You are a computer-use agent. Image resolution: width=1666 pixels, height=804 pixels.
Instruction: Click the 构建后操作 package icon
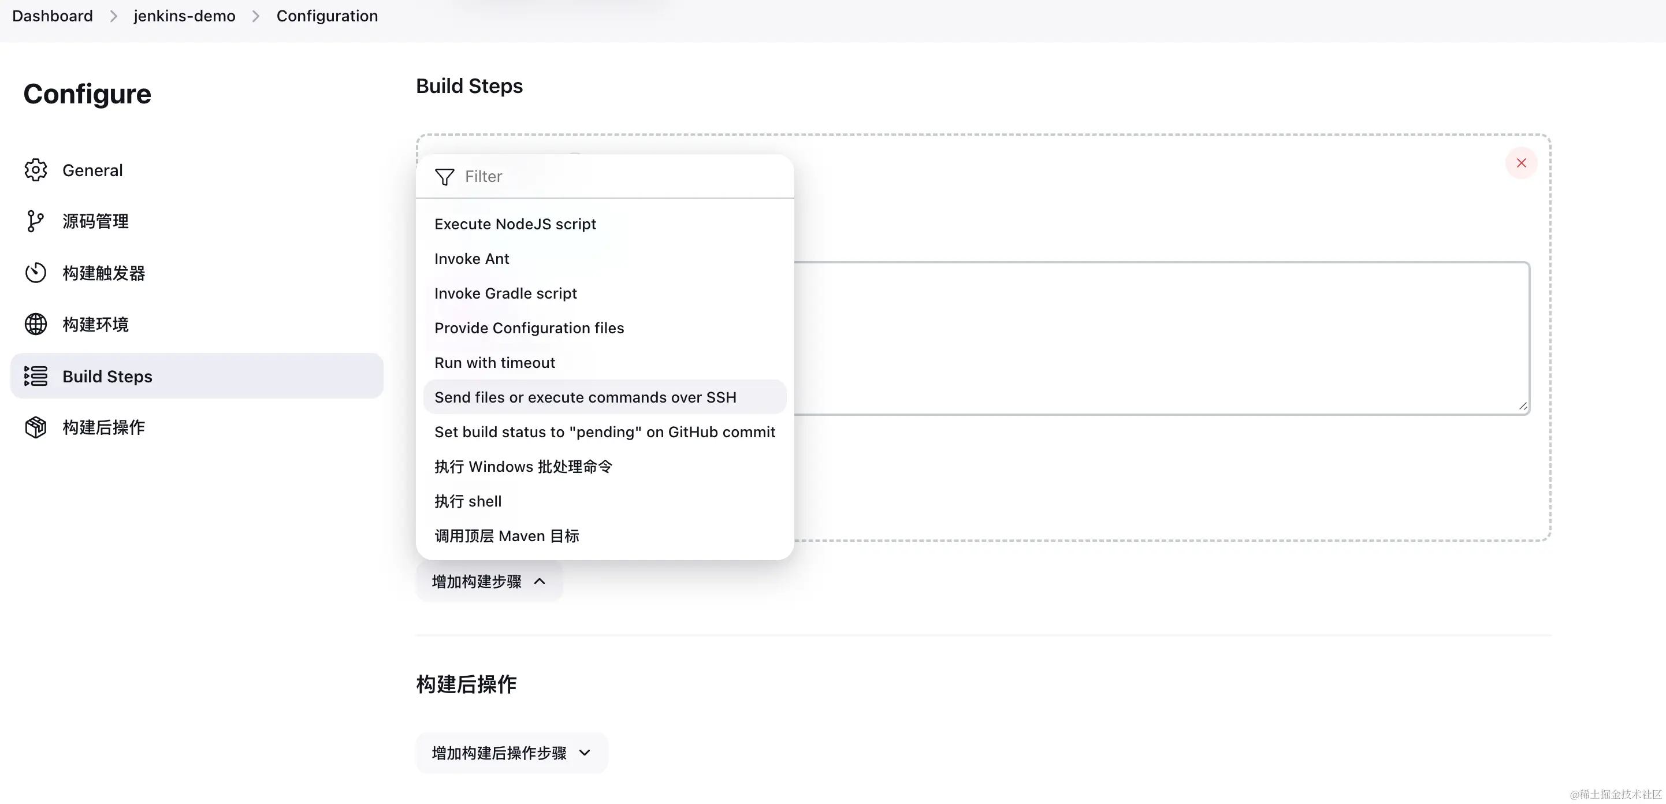tap(36, 427)
